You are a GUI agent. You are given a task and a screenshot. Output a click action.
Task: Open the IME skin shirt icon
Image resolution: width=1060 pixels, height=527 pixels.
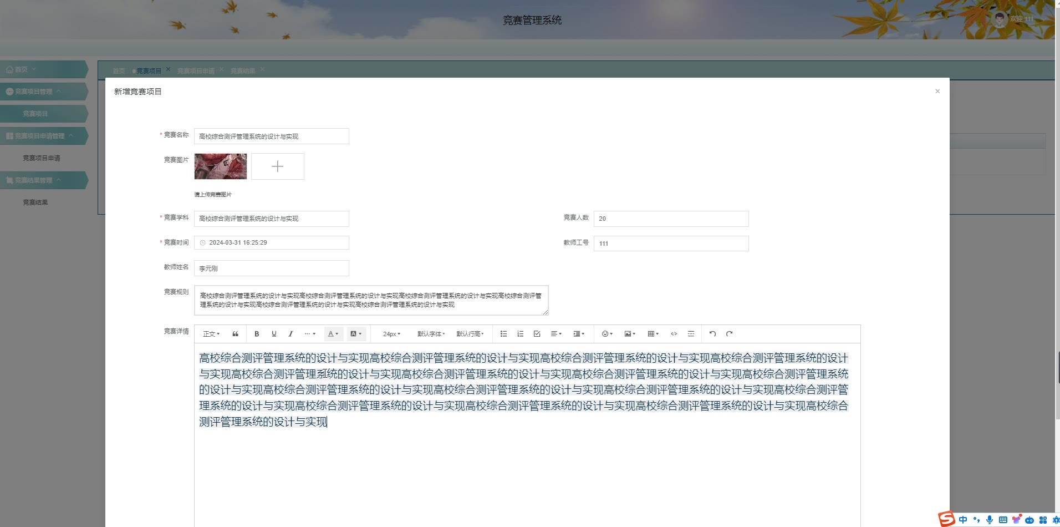(1016, 520)
